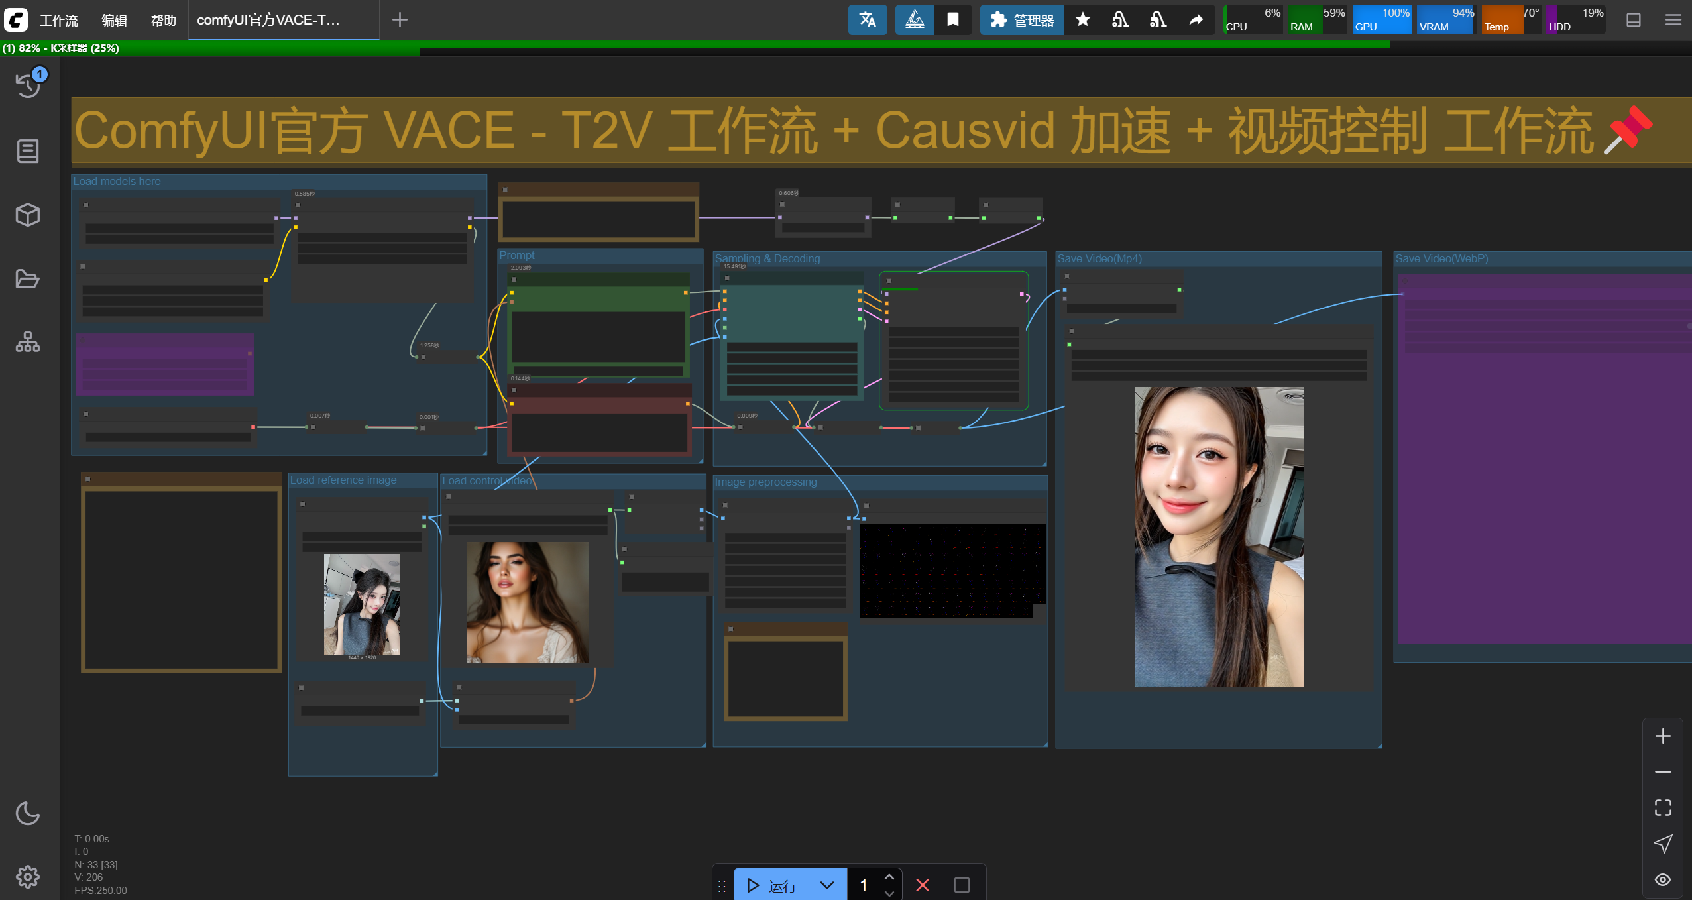The height and width of the screenshot is (900, 1692).
Task: Open the queue history panel
Action: (x=28, y=85)
